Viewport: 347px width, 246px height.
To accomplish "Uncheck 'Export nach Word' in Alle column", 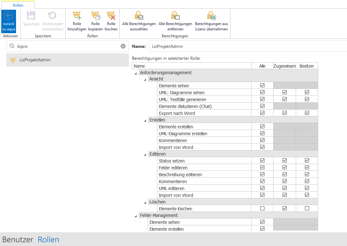I will [262, 113].
